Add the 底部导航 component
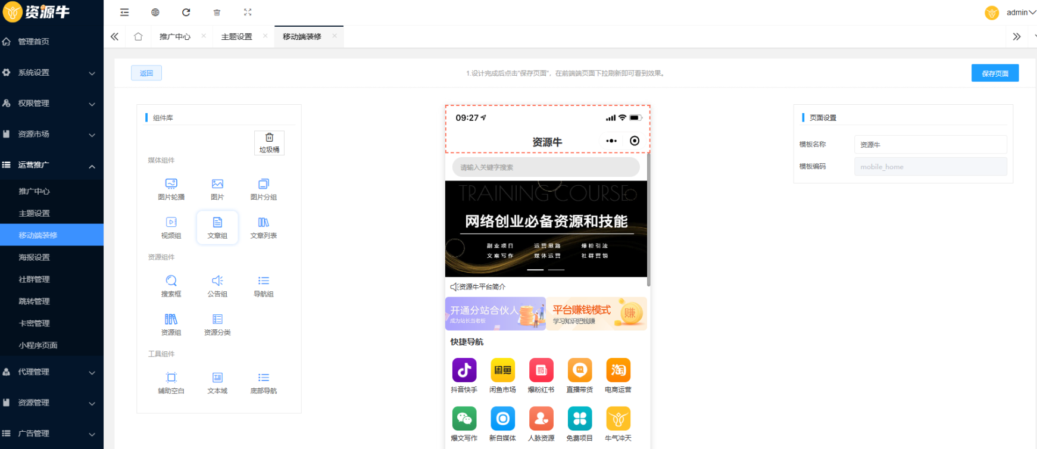The height and width of the screenshot is (449, 1037). 264,383
